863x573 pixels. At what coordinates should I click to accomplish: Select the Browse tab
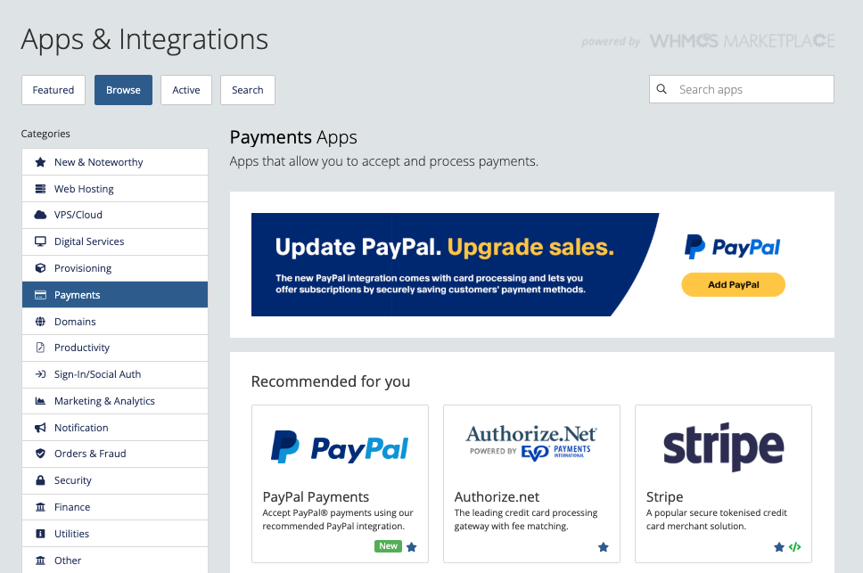tap(123, 90)
